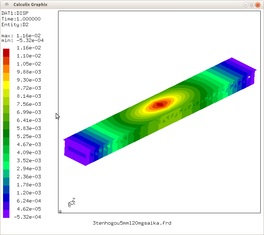Click the legend value 4.09e-03

[x=29, y=152]
